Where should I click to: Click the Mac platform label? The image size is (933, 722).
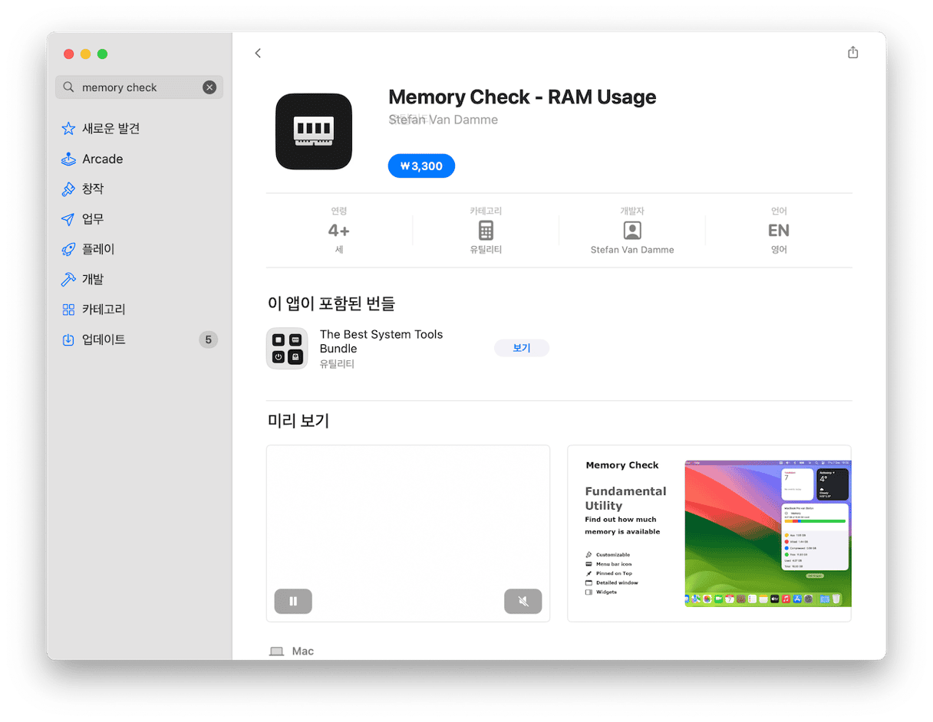pyautogui.click(x=303, y=651)
